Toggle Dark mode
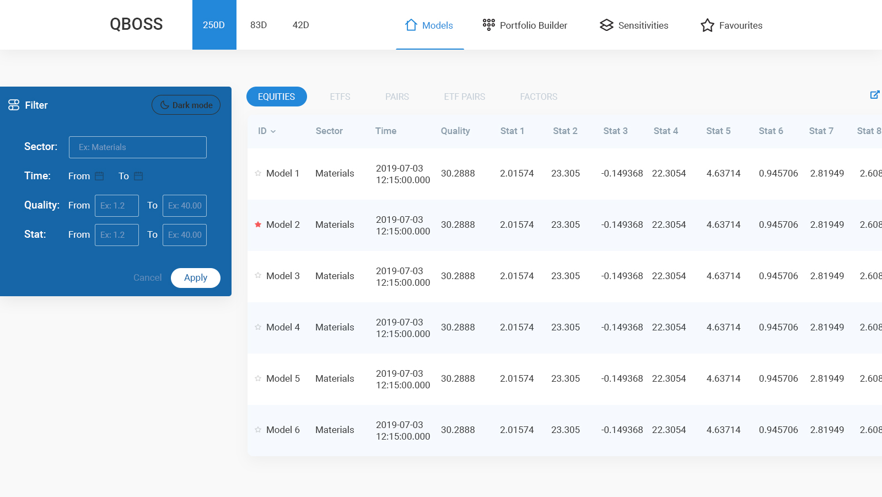 (186, 105)
